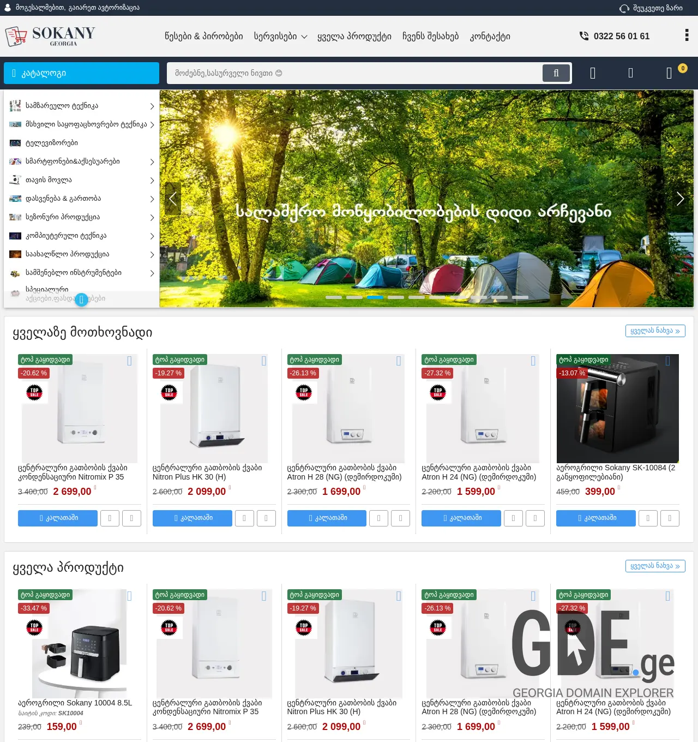Open the ყველა პროდუქტი menu item
698x742 pixels.
point(354,36)
